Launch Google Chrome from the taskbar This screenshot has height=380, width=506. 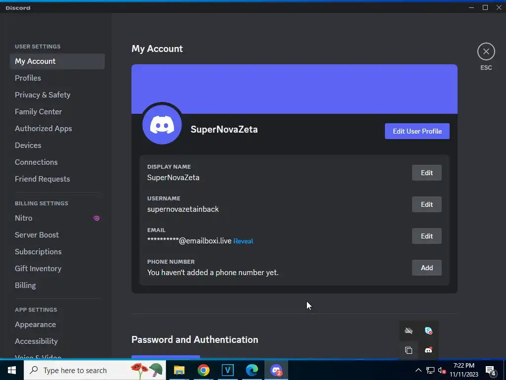pyautogui.click(x=203, y=370)
